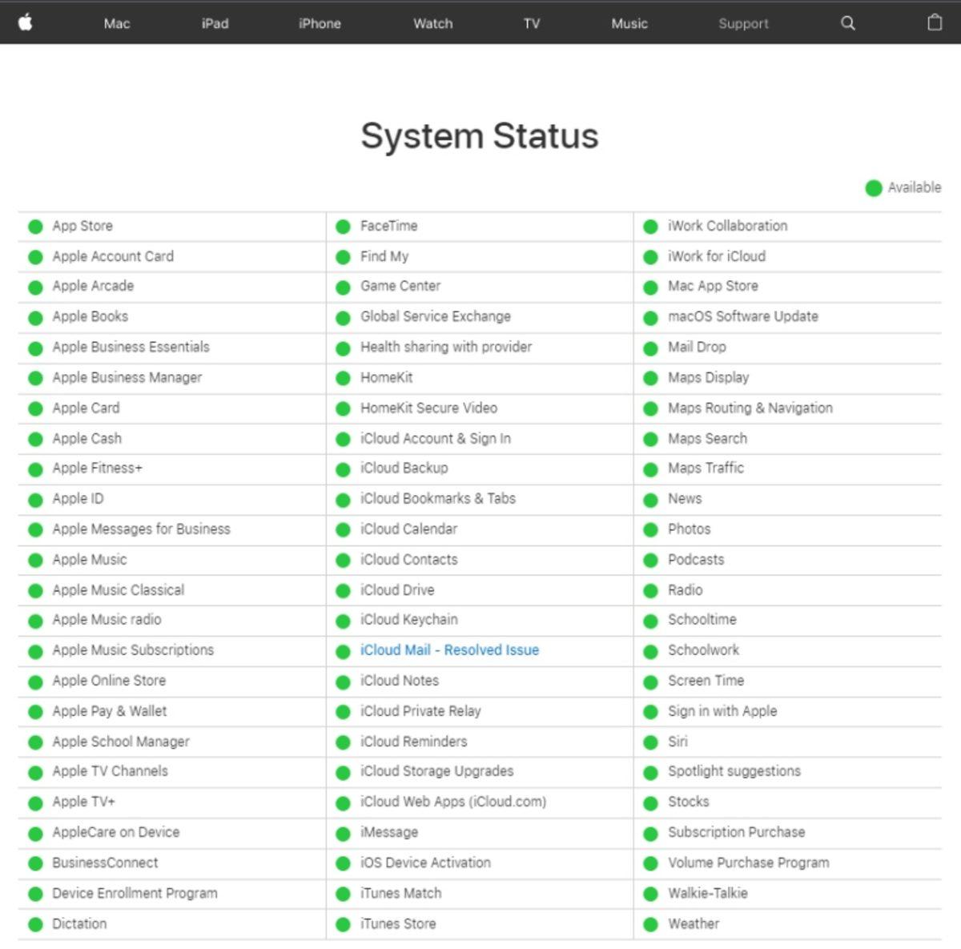Open the iCloud Mail Resolved Issue link
Screen dimensions: 961x949
(x=450, y=650)
